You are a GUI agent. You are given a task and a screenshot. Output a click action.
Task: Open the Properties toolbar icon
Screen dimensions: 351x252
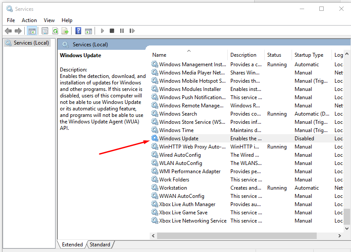tap(45, 31)
